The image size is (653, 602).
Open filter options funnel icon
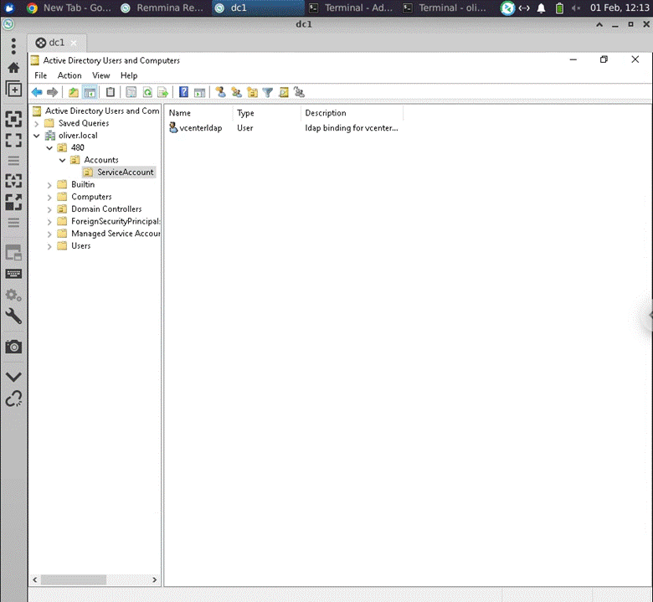pos(268,92)
